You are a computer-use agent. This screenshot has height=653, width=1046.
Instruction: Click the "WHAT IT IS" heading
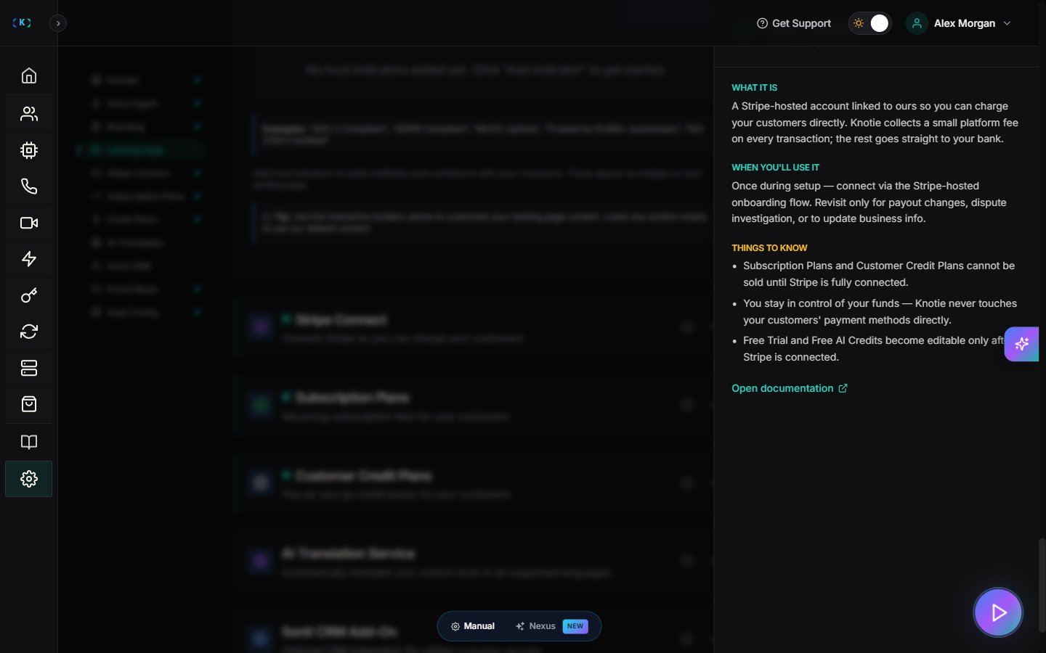(754, 88)
